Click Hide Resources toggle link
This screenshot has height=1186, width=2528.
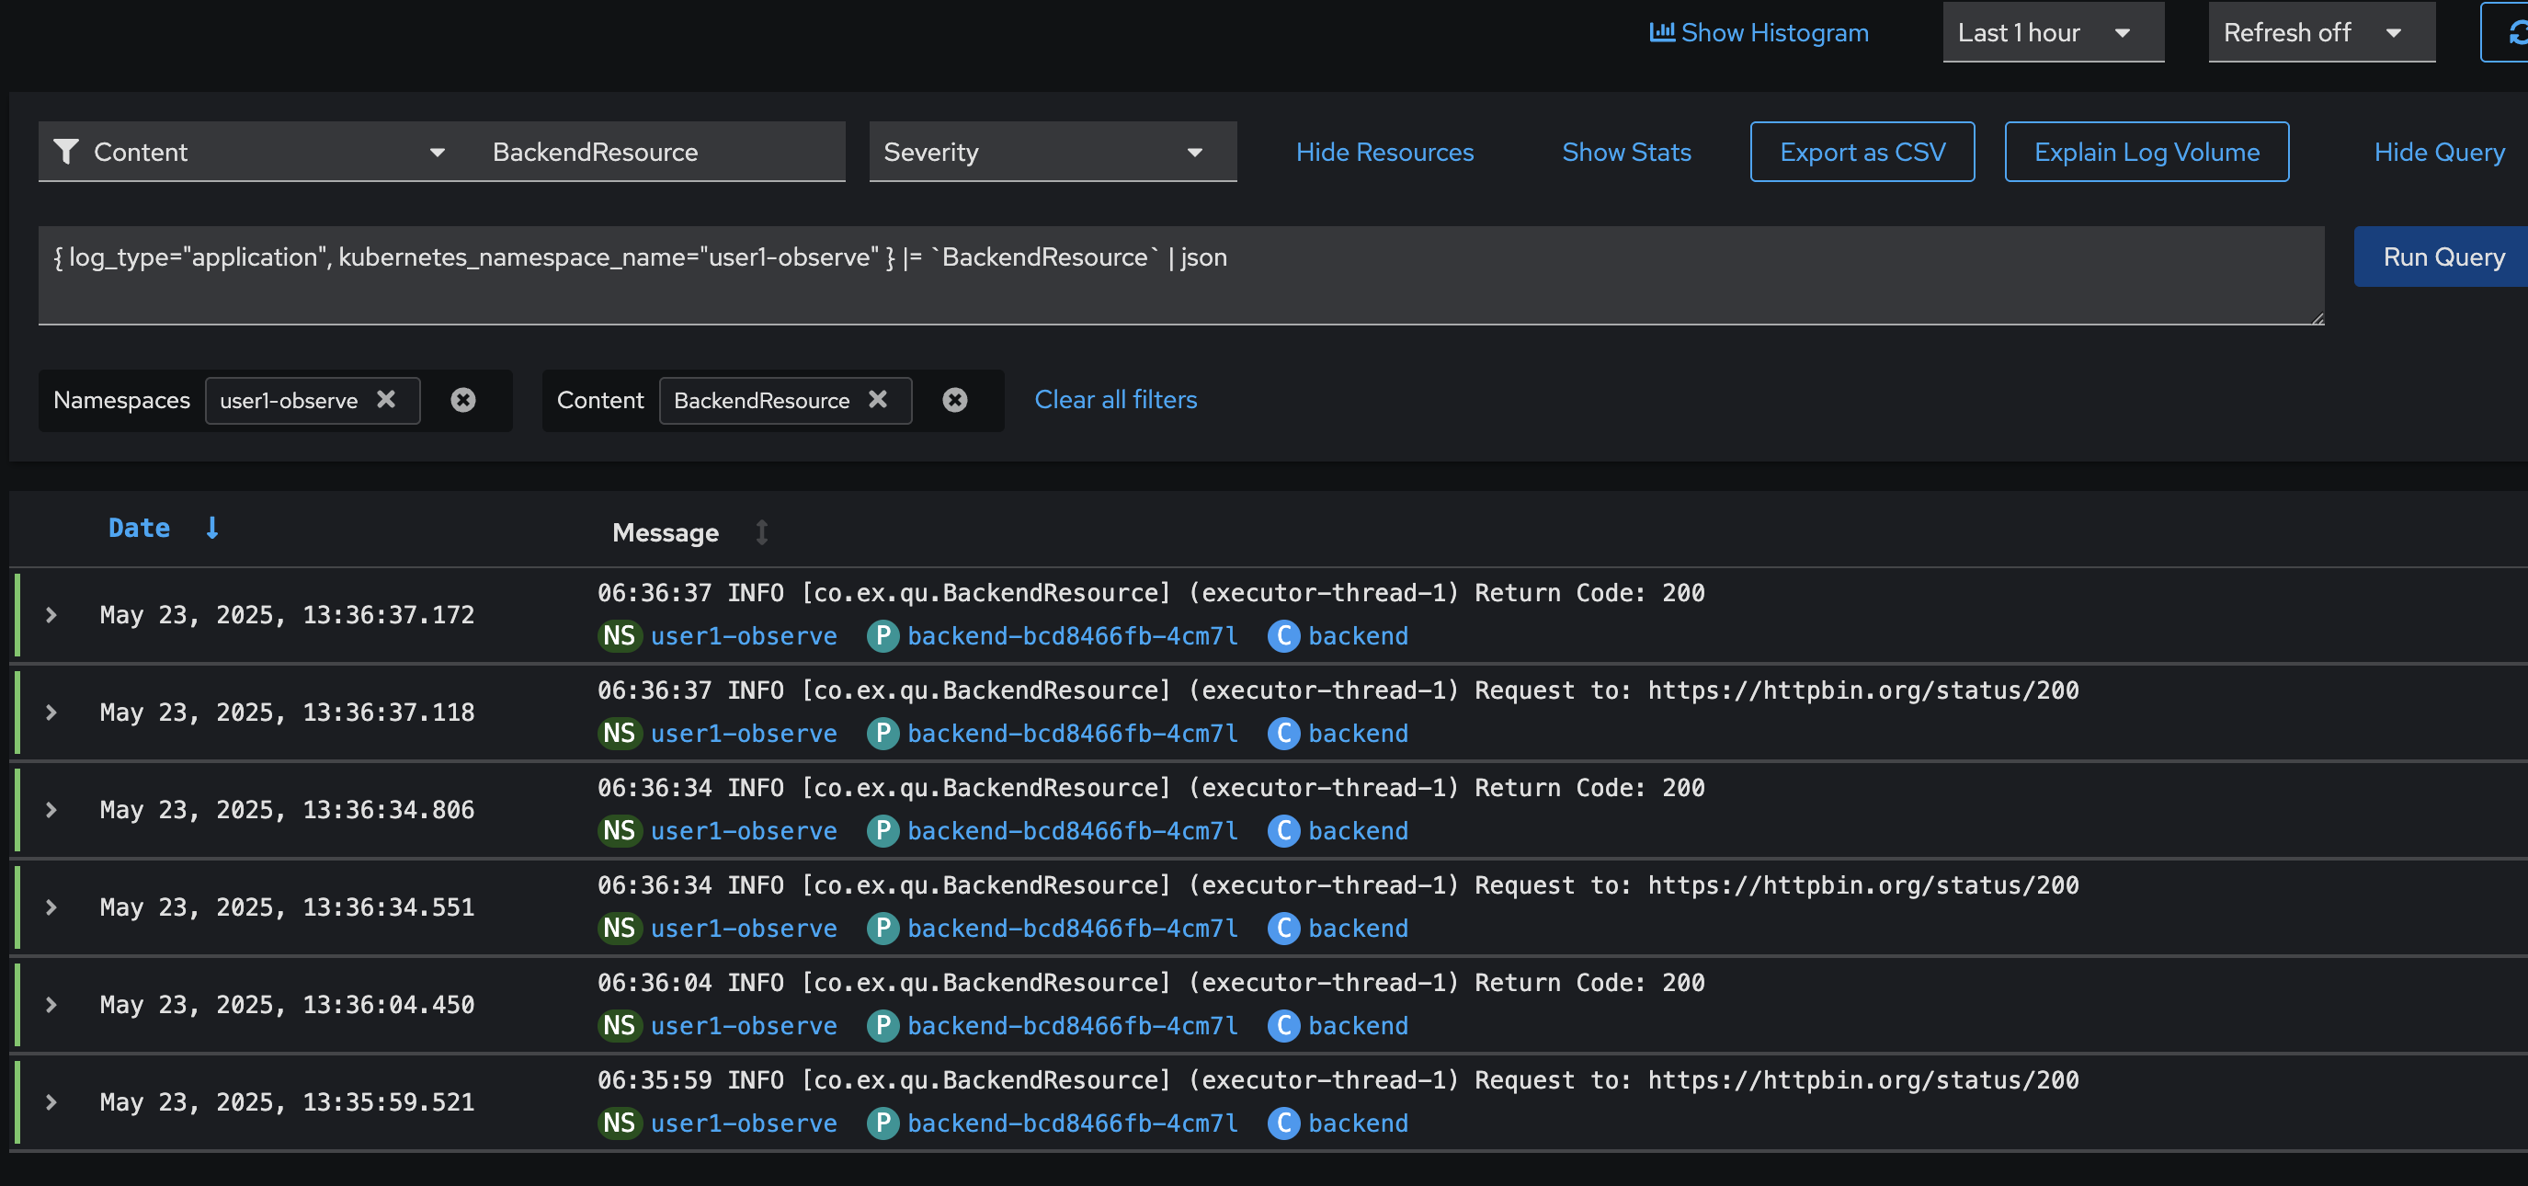pyautogui.click(x=1384, y=151)
